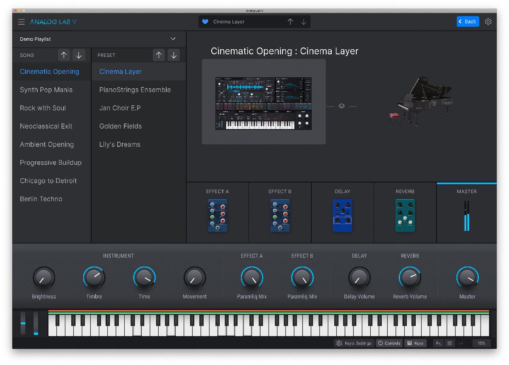Select the Neoclassical Exit song
This screenshot has height=365, width=509.
tap(52, 126)
